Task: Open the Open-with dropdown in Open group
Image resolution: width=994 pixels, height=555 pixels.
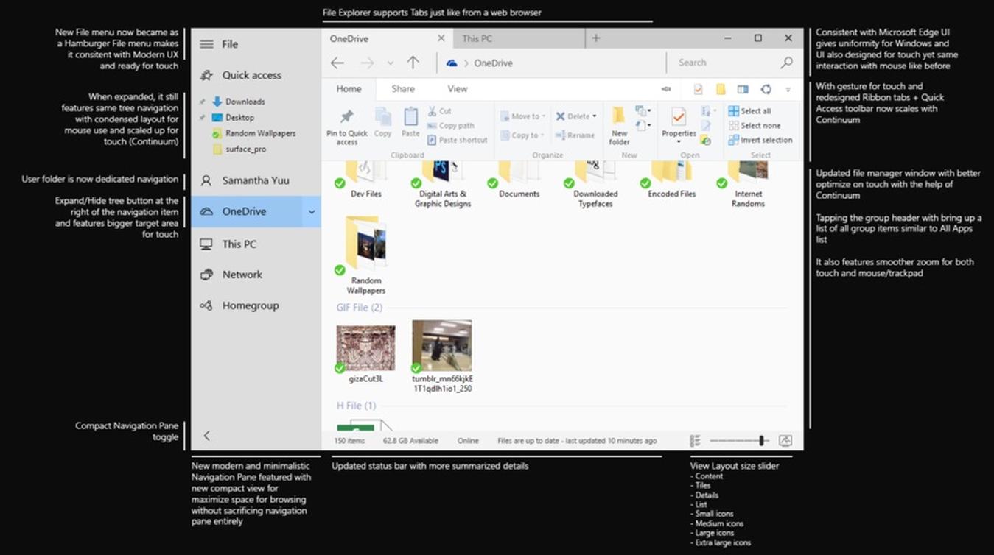Action: [707, 111]
